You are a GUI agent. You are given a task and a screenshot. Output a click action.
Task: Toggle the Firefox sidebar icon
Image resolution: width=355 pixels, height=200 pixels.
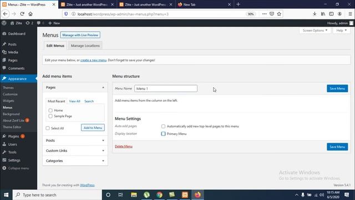point(331,14)
